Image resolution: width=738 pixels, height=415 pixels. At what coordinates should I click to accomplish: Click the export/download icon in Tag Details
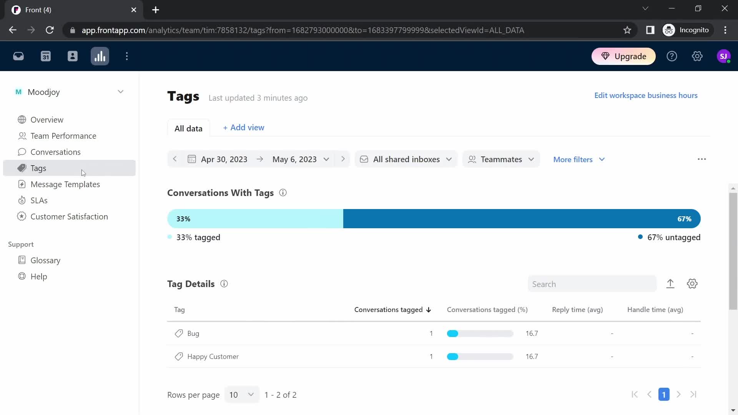coord(670,283)
